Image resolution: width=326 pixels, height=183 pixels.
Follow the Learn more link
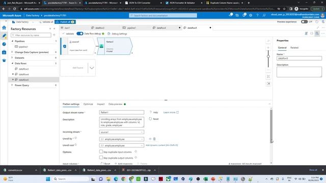tap(171, 112)
